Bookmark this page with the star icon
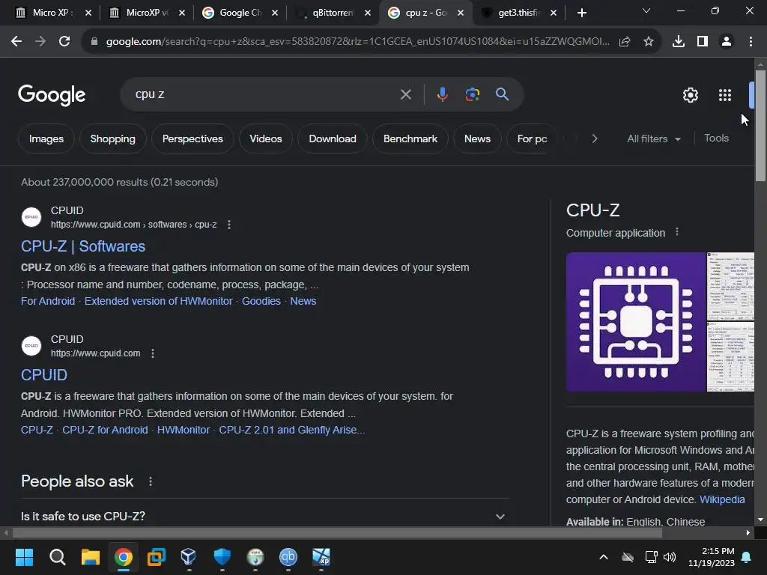 [x=649, y=42]
